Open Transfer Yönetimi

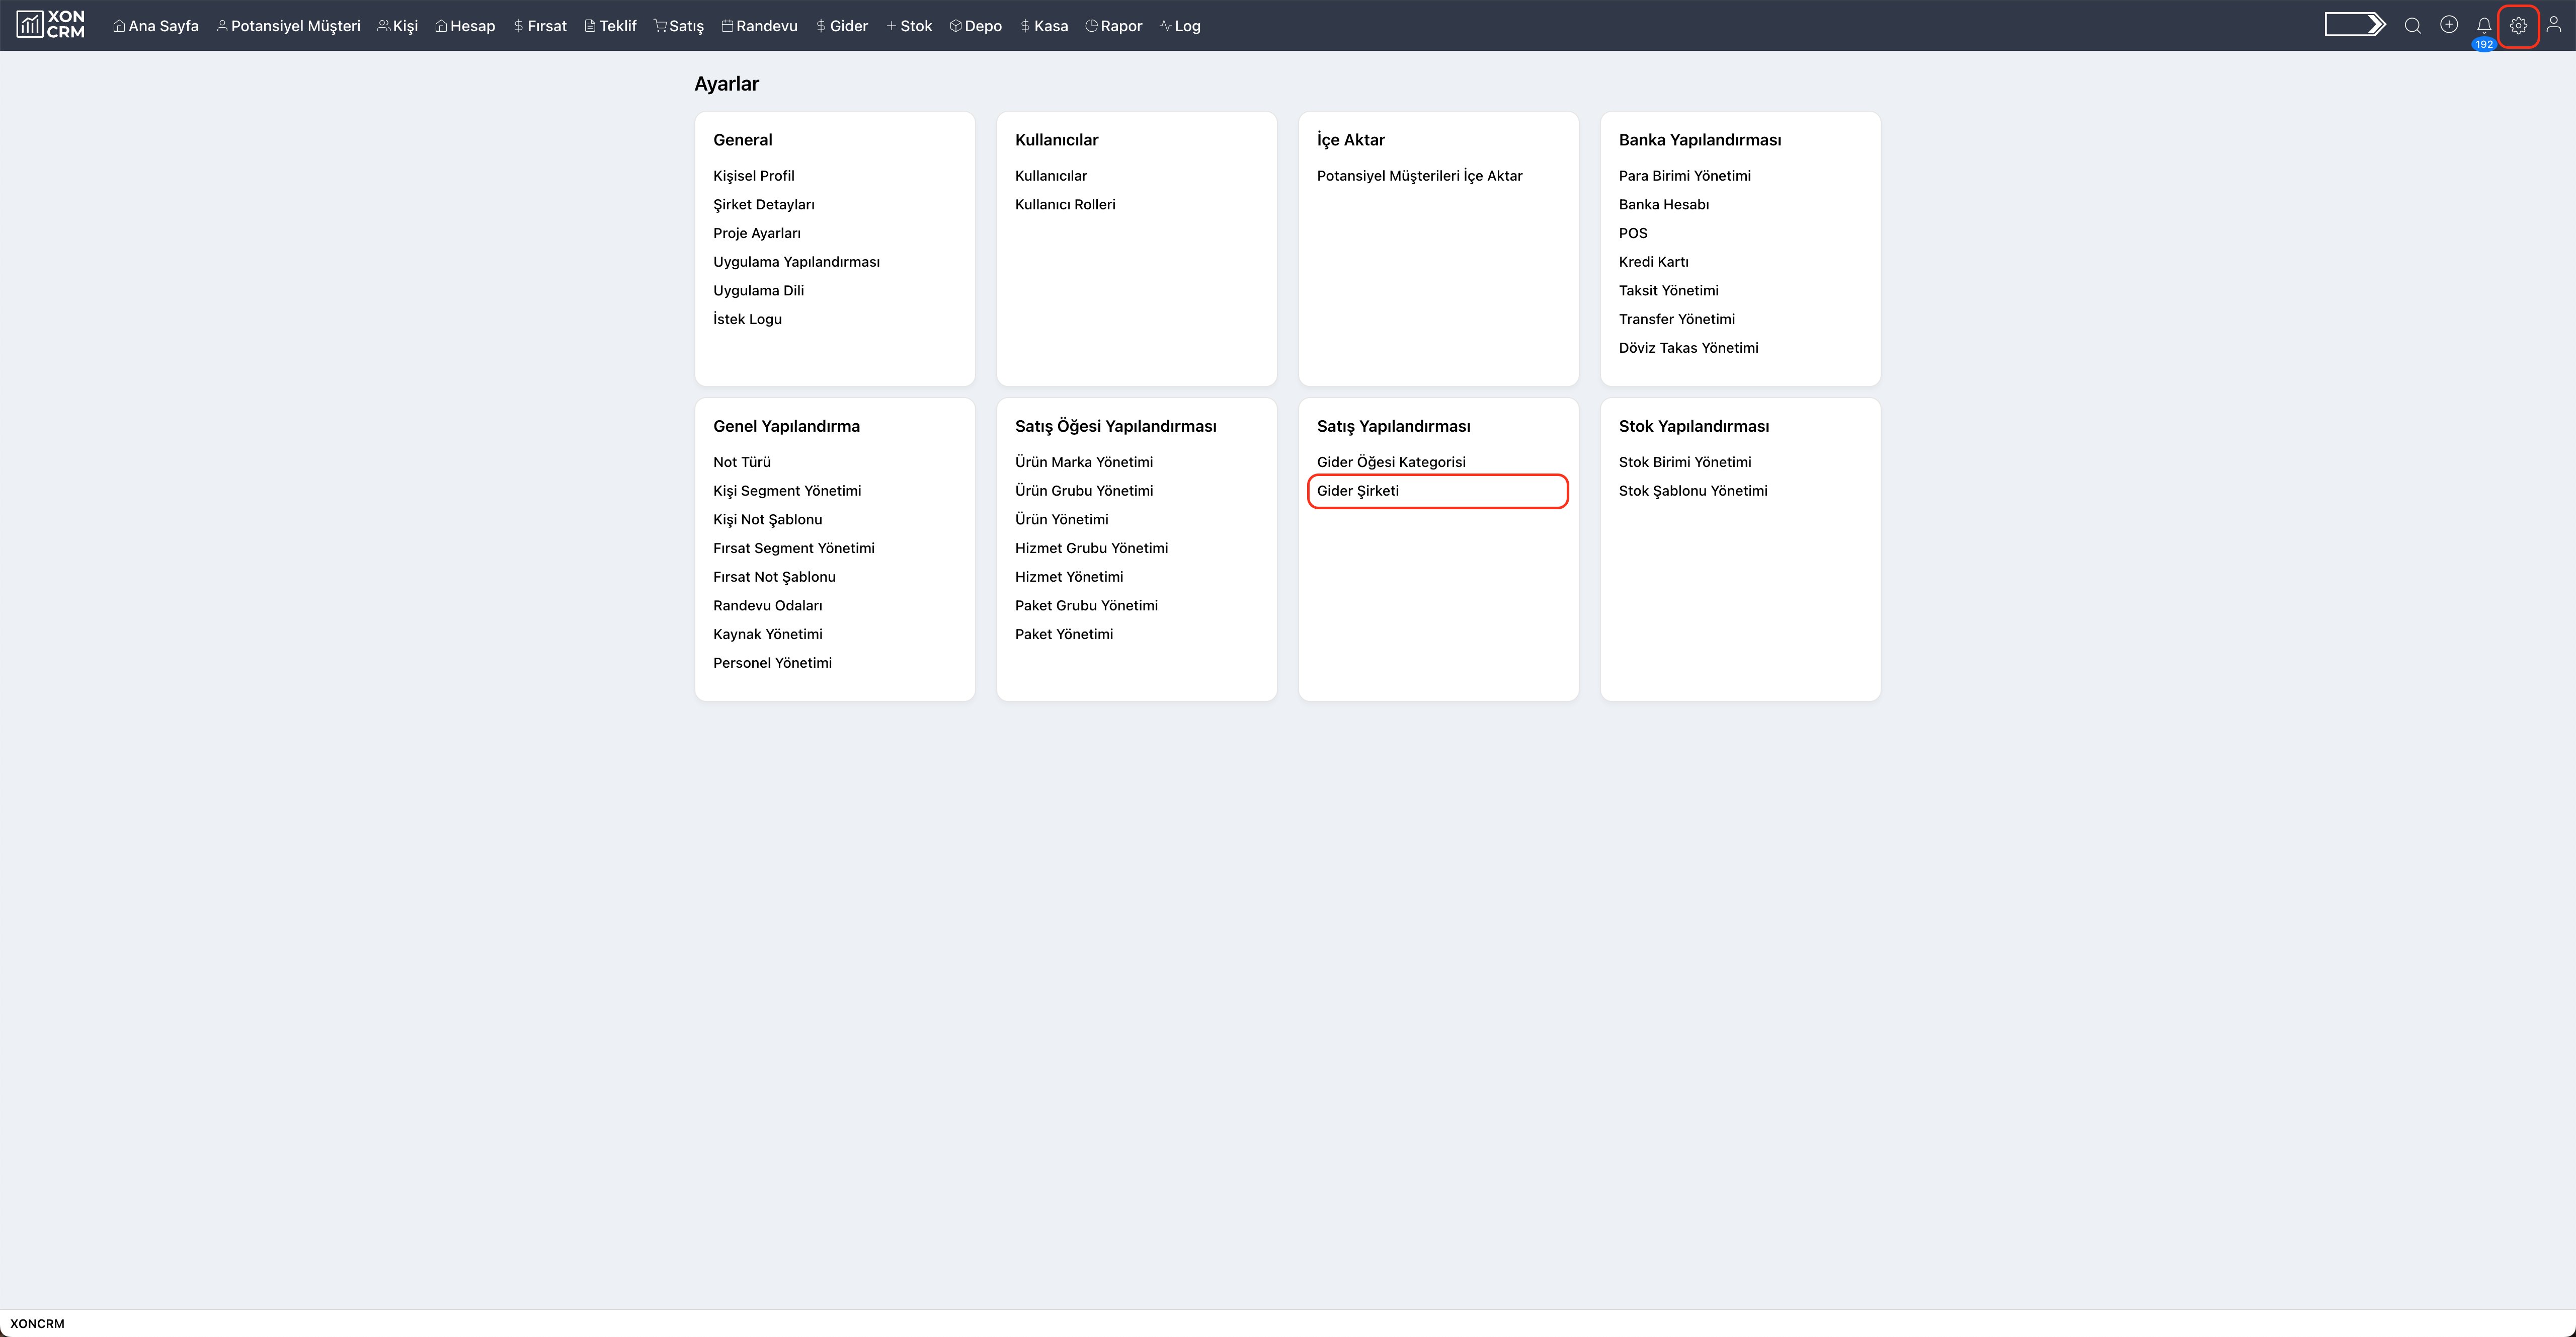1677,319
